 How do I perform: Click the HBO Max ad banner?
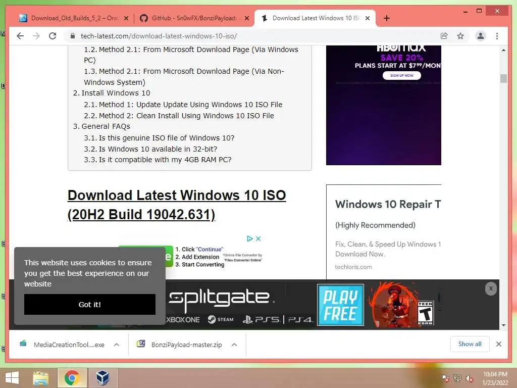pos(384,105)
